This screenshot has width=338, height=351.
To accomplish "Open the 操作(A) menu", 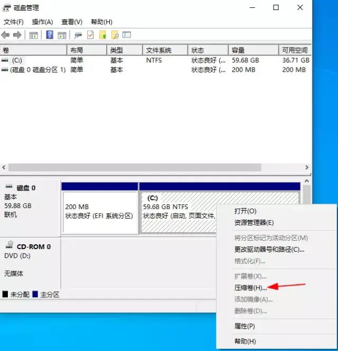I will (42, 22).
